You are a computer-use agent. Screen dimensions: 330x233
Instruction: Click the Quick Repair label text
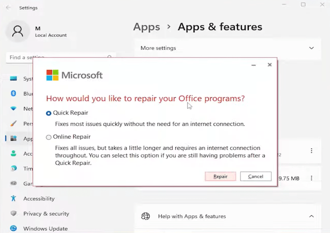pyautogui.click(x=71, y=113)
